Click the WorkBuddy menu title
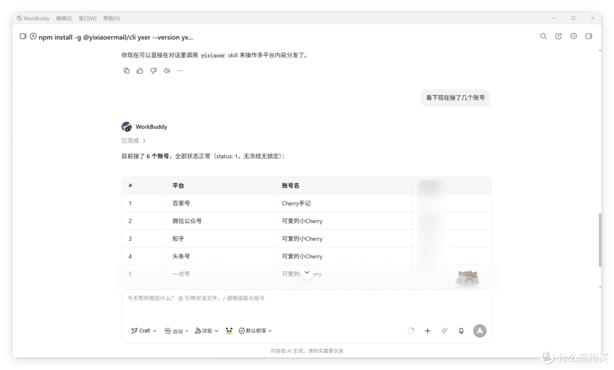614x370 pixels. (36, 18)
